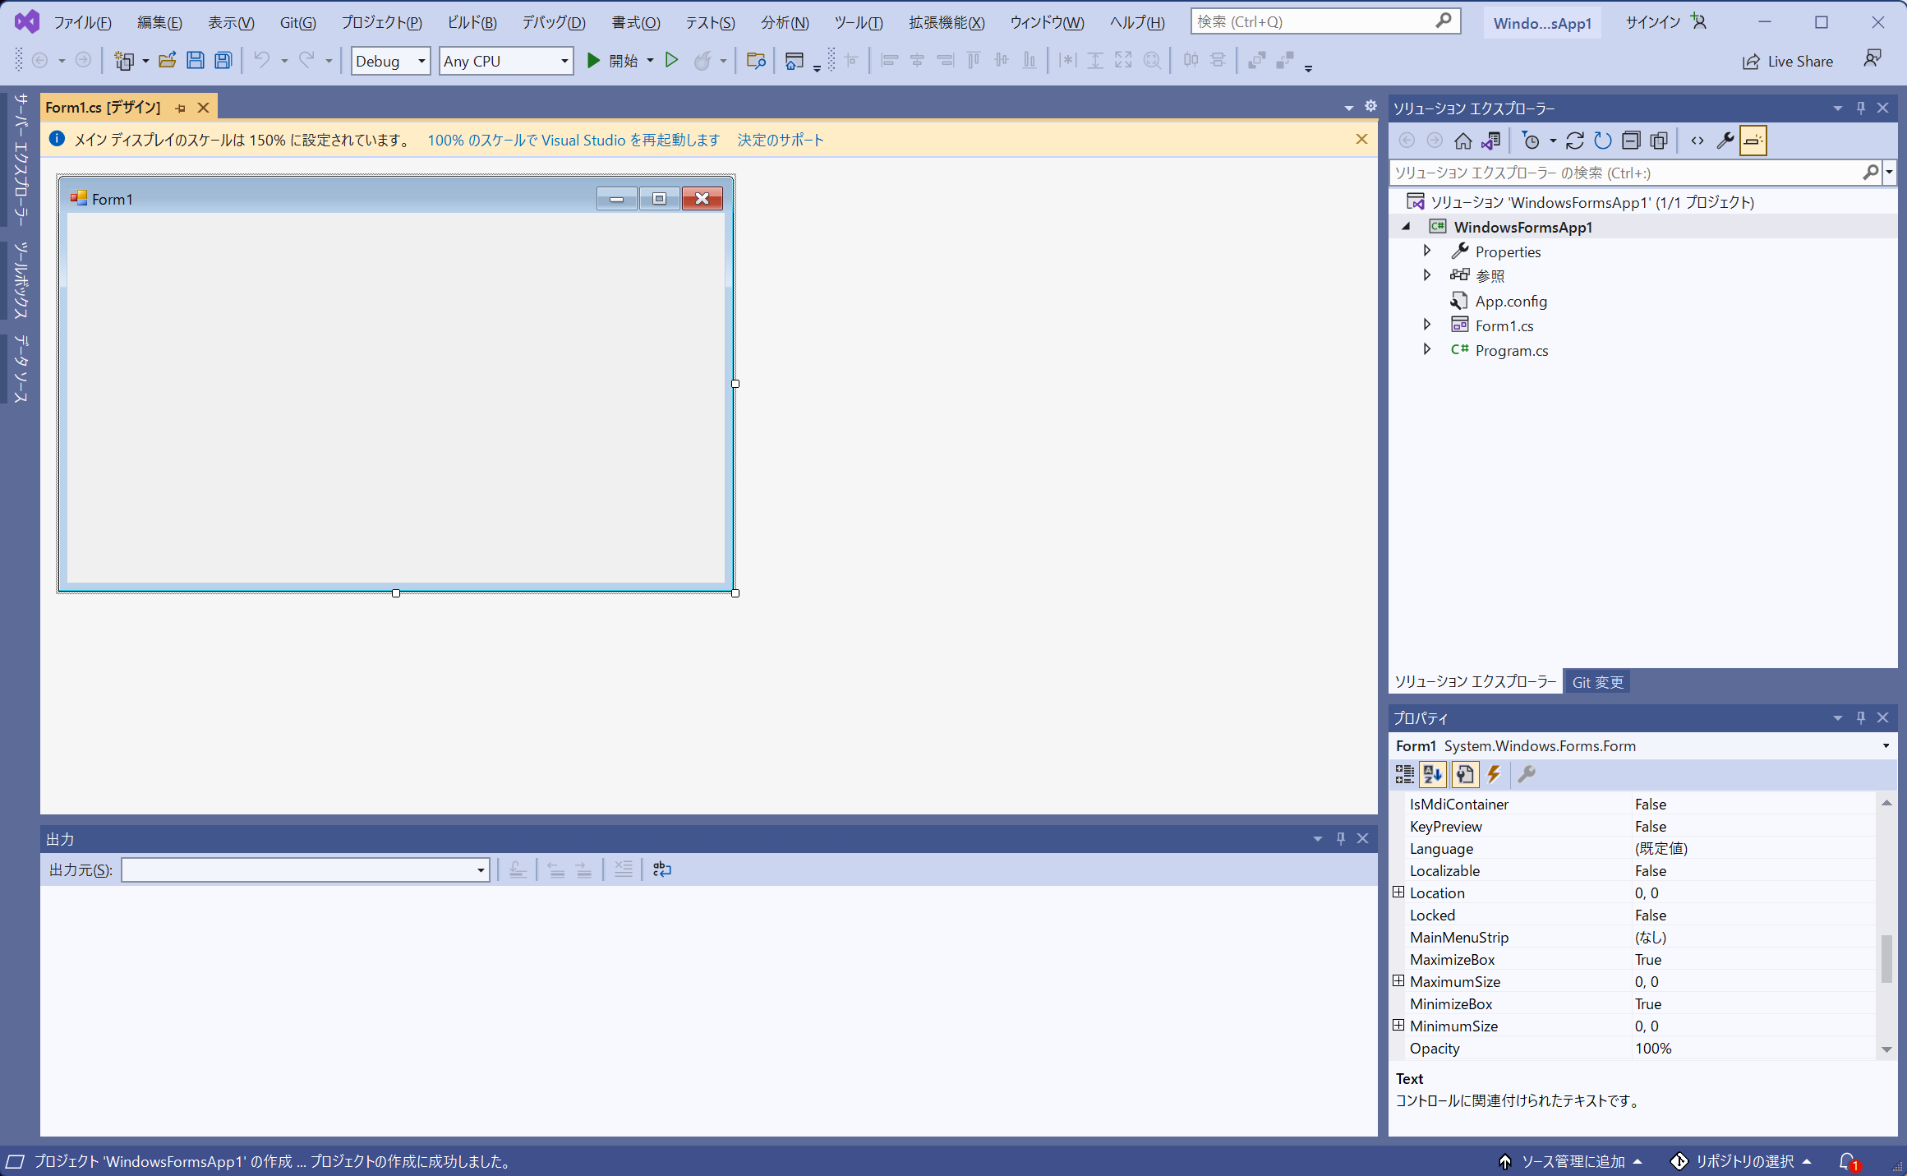Open the ツール(T) menu
This screenshot has height=1176, width=1907.
[x=859, y=22]
